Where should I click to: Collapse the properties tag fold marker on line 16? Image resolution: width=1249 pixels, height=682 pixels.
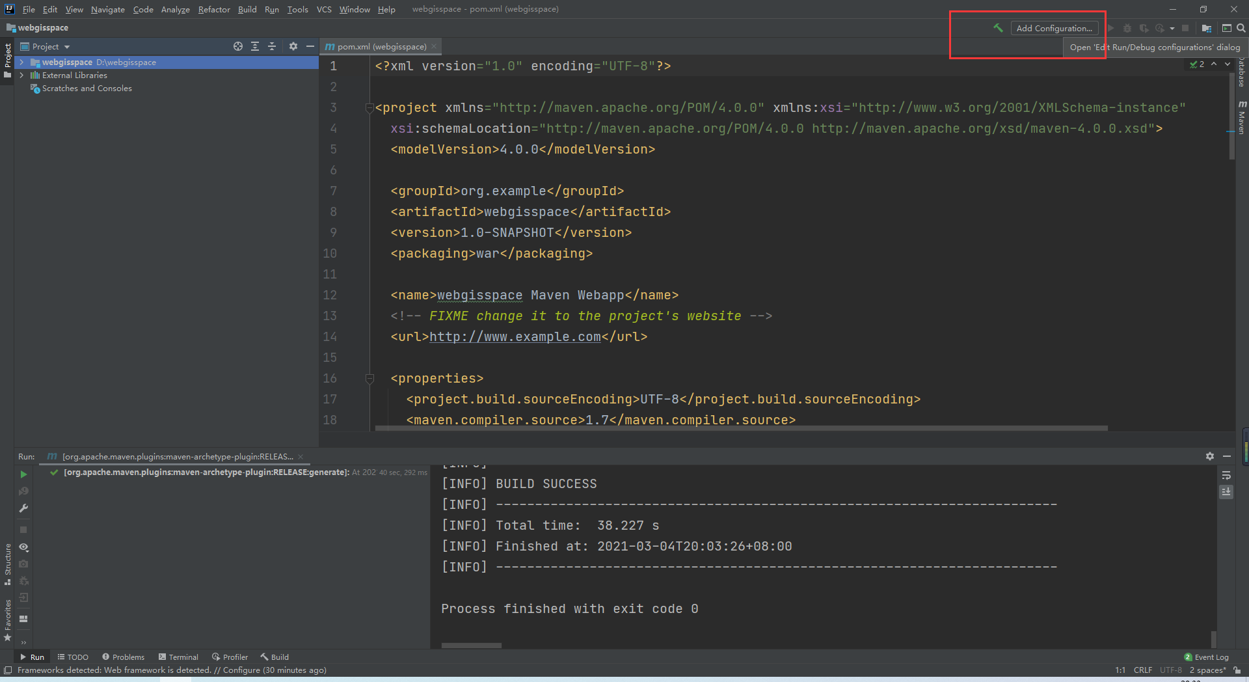(369, 378)
